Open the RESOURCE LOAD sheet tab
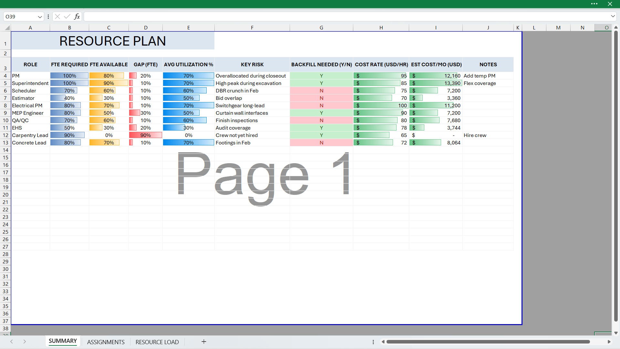 click(157, 342)
